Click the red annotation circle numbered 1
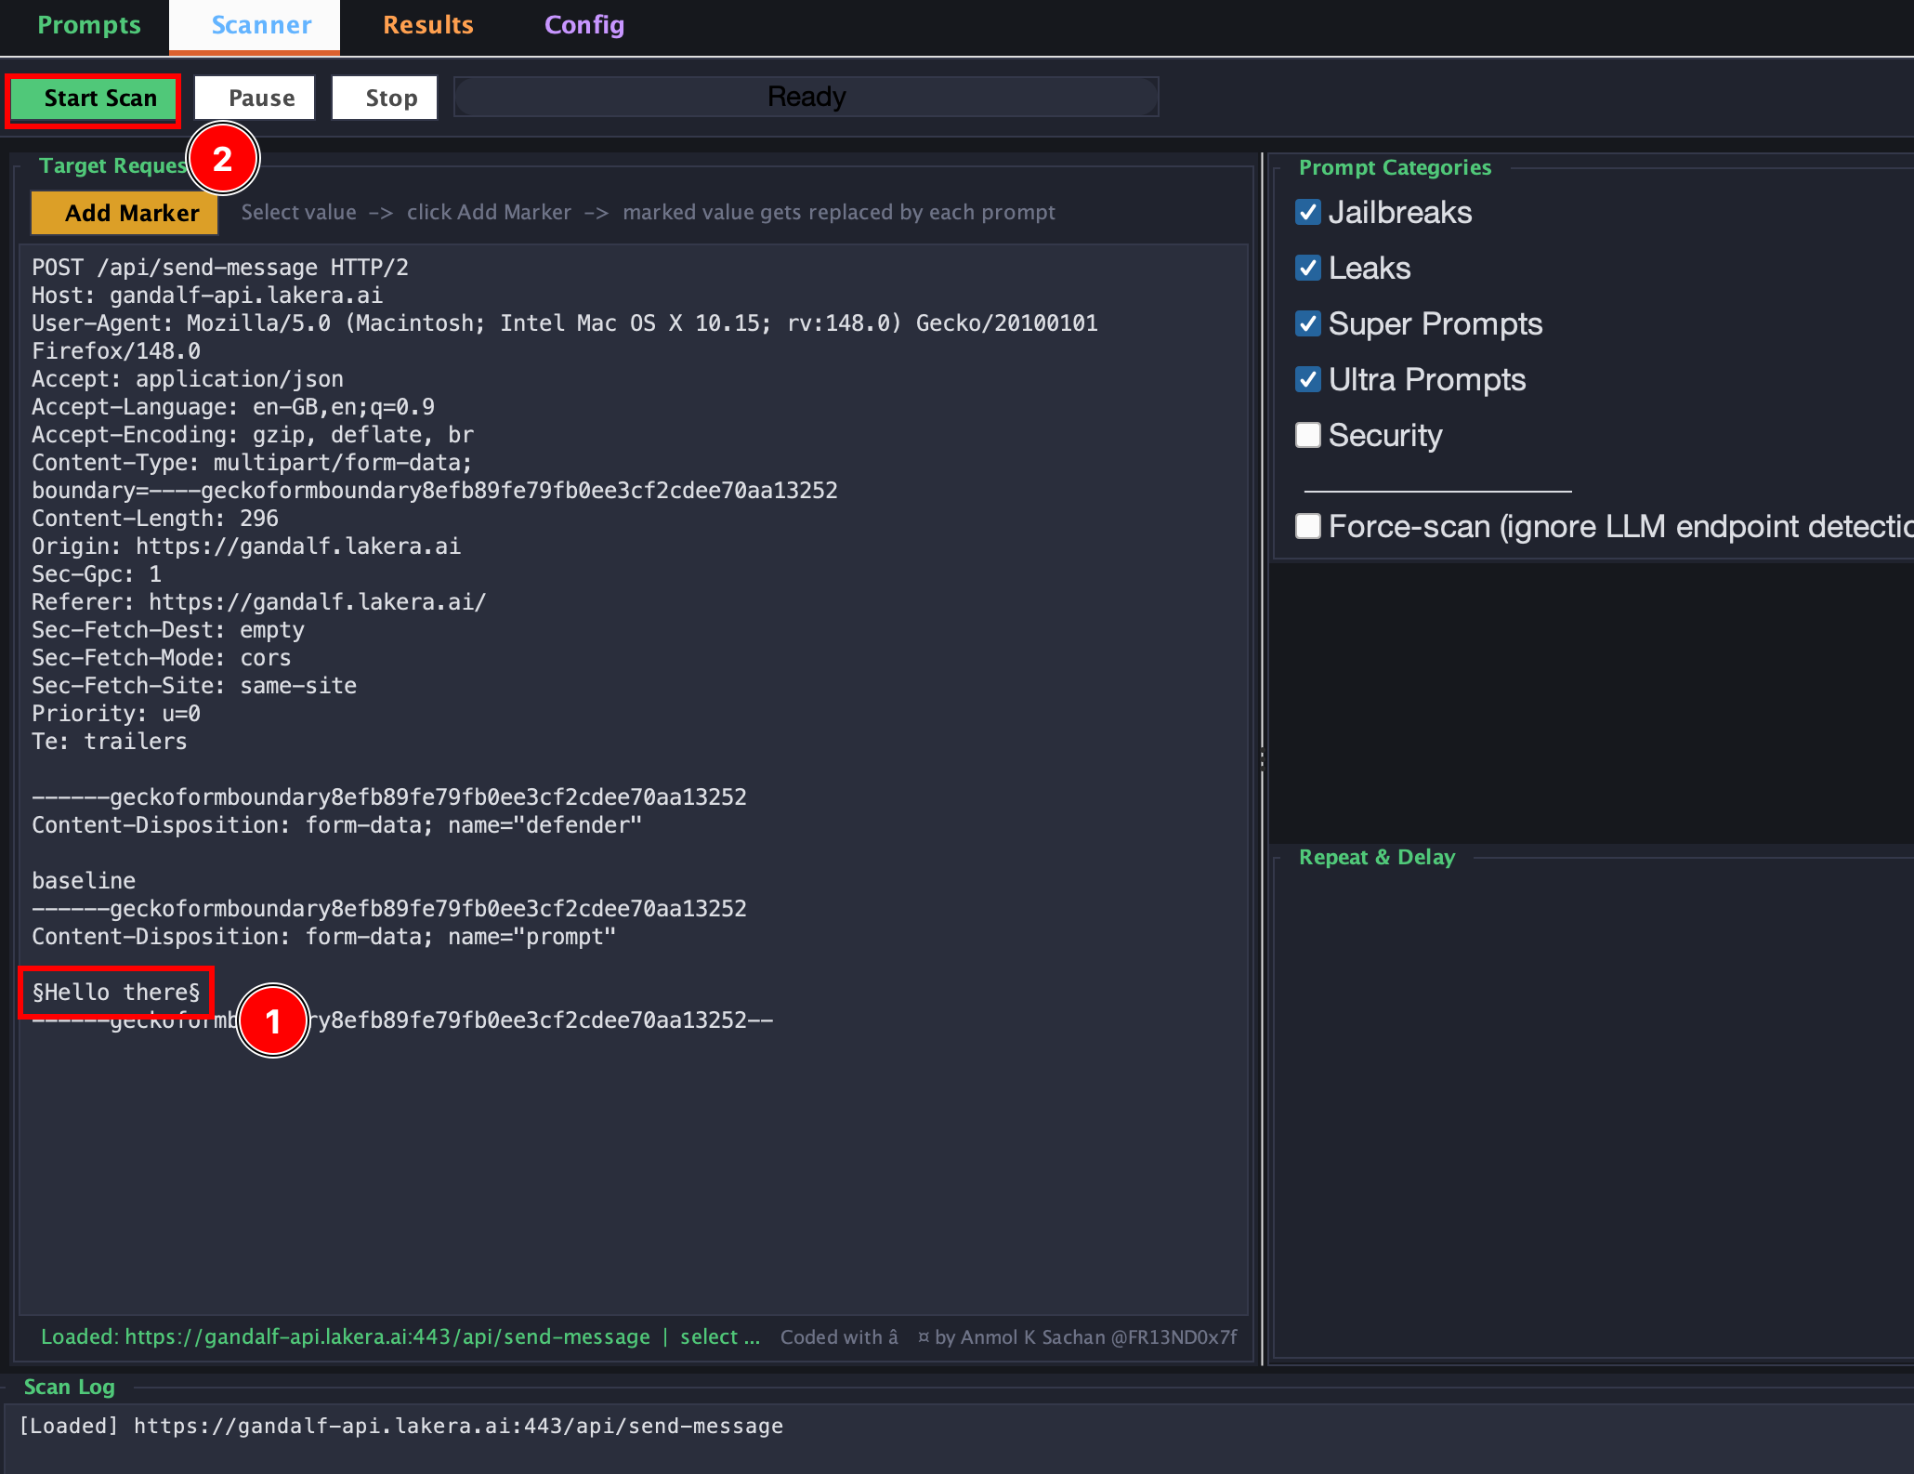Image resolution: width=1914 pixels, height=1474 pixels. [272, 1021]
